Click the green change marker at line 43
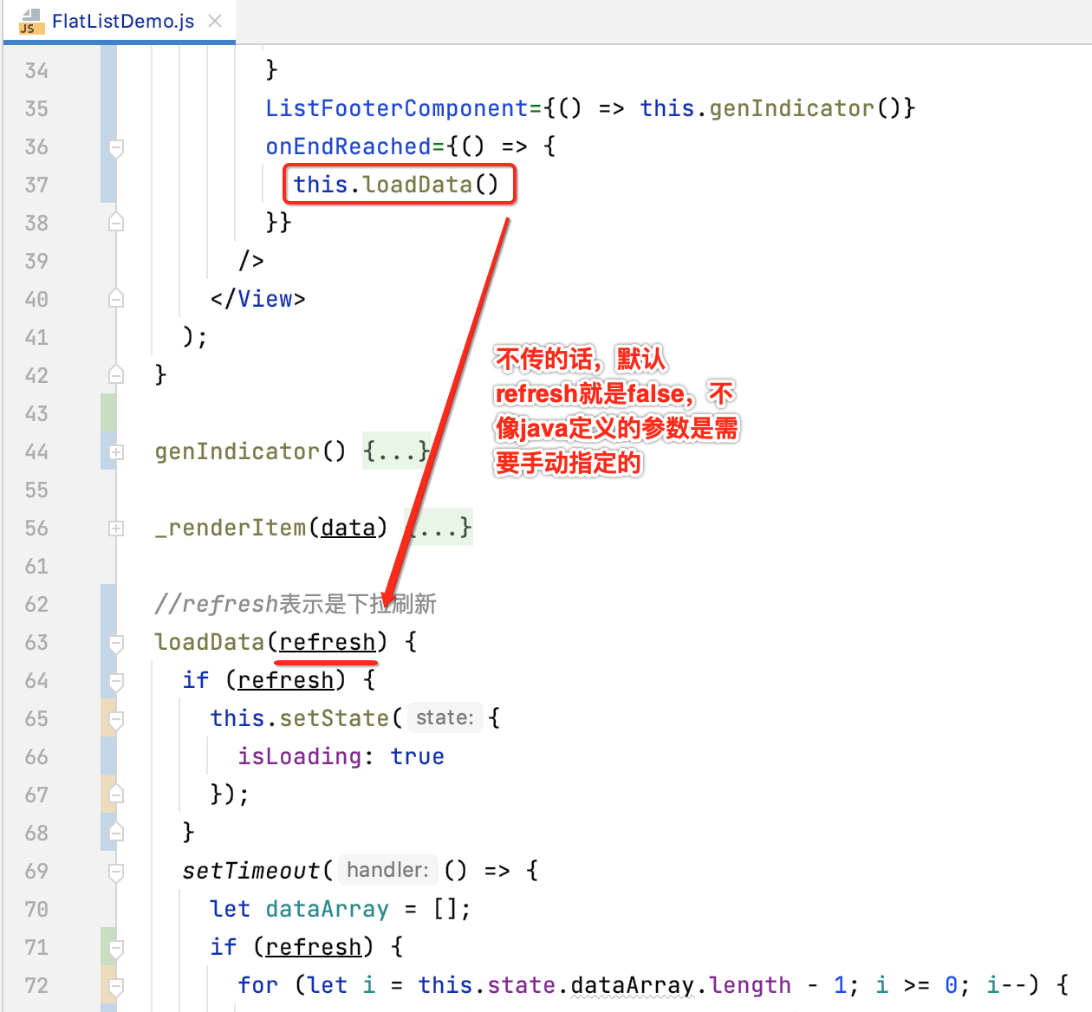Screen dimensions: 1092x1012 click(108, 413)
